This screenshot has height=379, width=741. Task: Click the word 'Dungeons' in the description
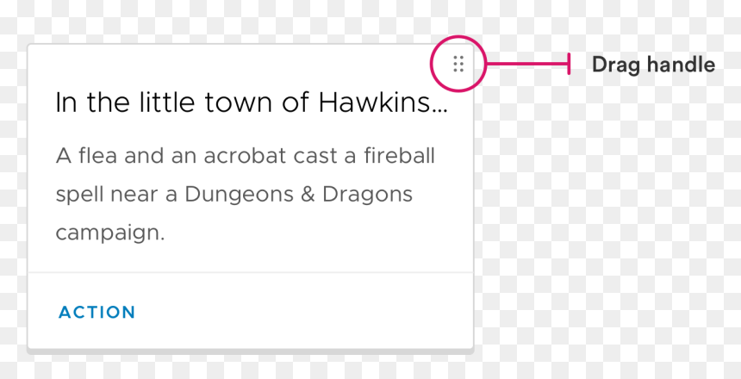[x=240, y=196]
